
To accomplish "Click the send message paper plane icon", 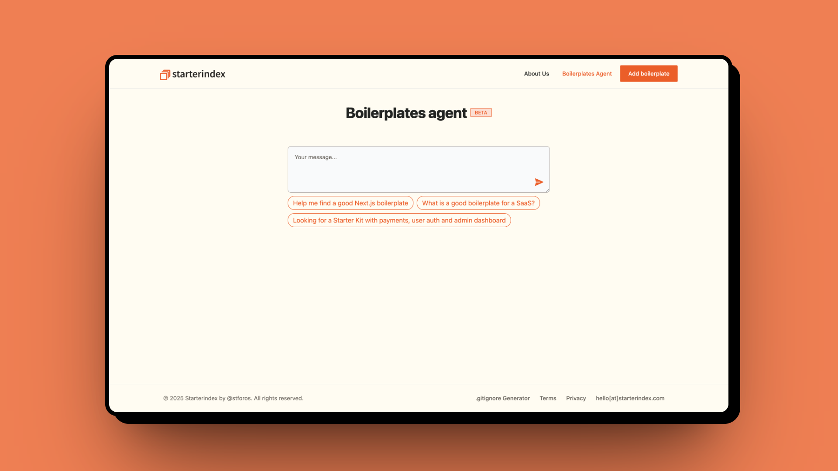I will 539,182.
